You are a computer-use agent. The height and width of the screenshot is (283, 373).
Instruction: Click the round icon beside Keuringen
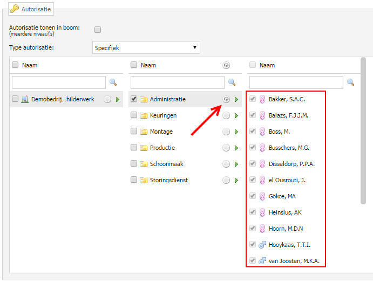[x=226, y=115]
